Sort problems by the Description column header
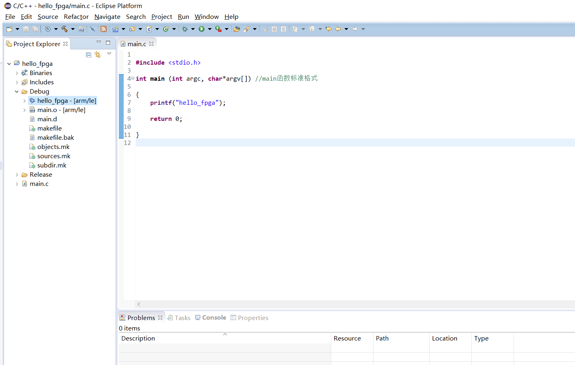Viewport: 575px width, 365px height. [138, 338]
